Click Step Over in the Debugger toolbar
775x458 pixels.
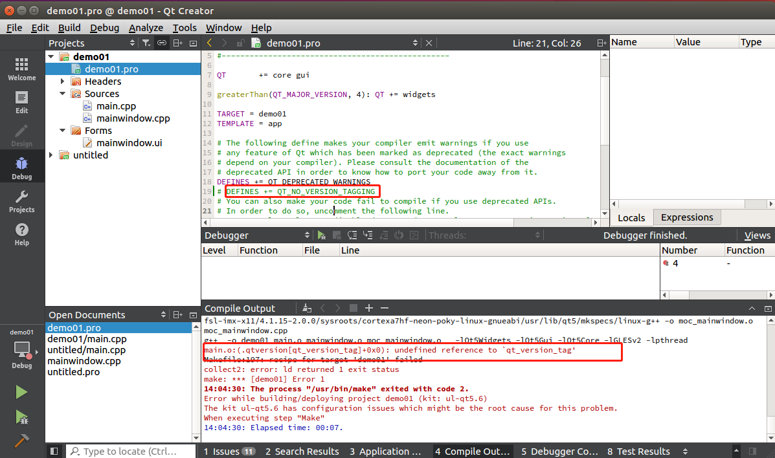click(352, 235)
